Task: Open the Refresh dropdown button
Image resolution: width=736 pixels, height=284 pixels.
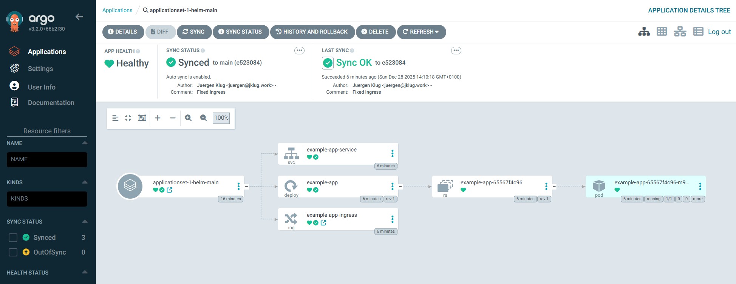Action: click(x=421, y=32)
